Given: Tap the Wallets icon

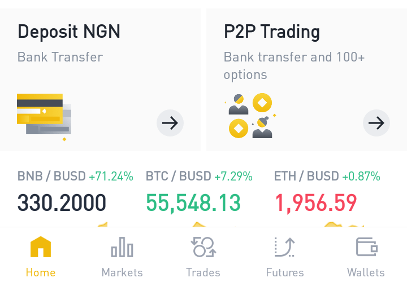Looking at the screenshot, I should click(x=366, y=247).
